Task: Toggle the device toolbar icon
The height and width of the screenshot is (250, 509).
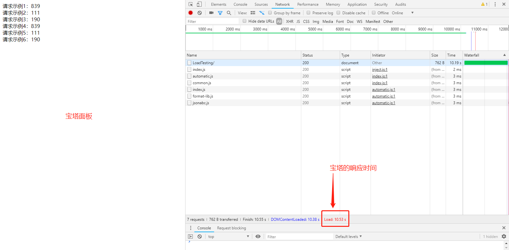Action: 199,4
